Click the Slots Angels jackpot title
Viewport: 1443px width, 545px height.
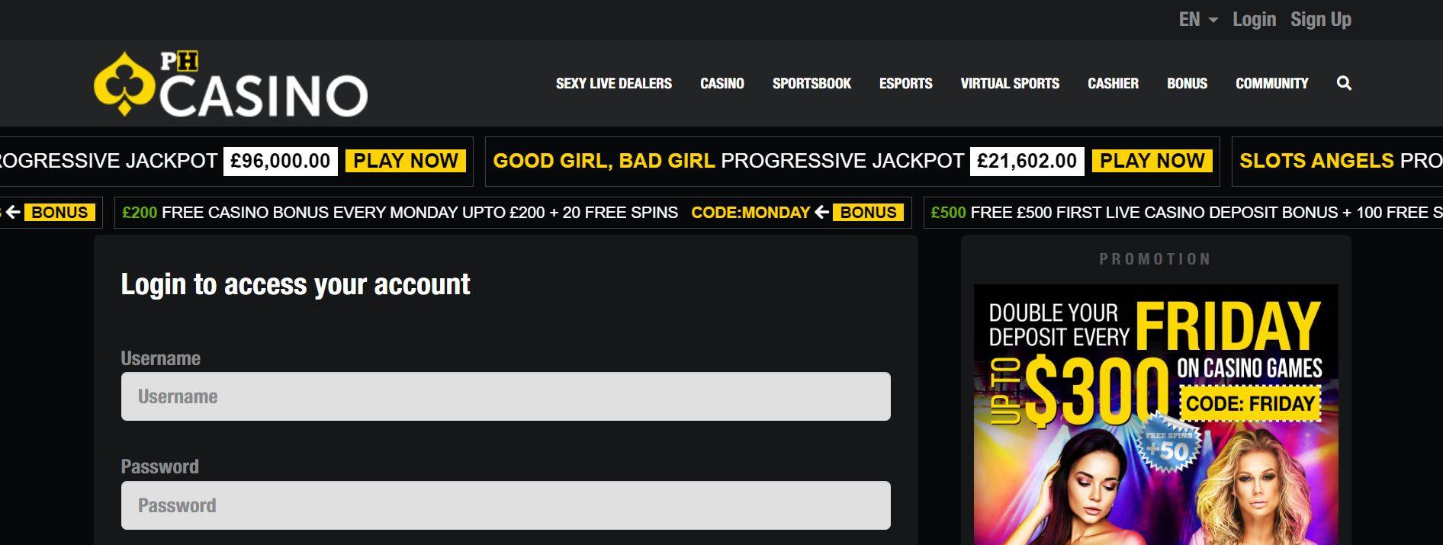coord(1316,161)
